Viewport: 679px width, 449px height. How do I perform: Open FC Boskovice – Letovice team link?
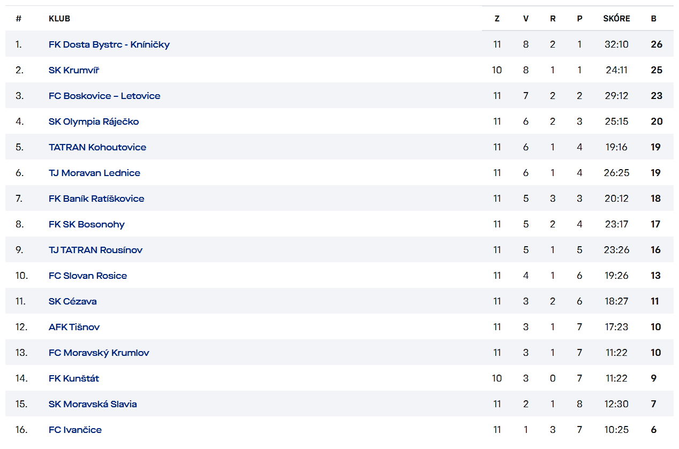point(104,96)
